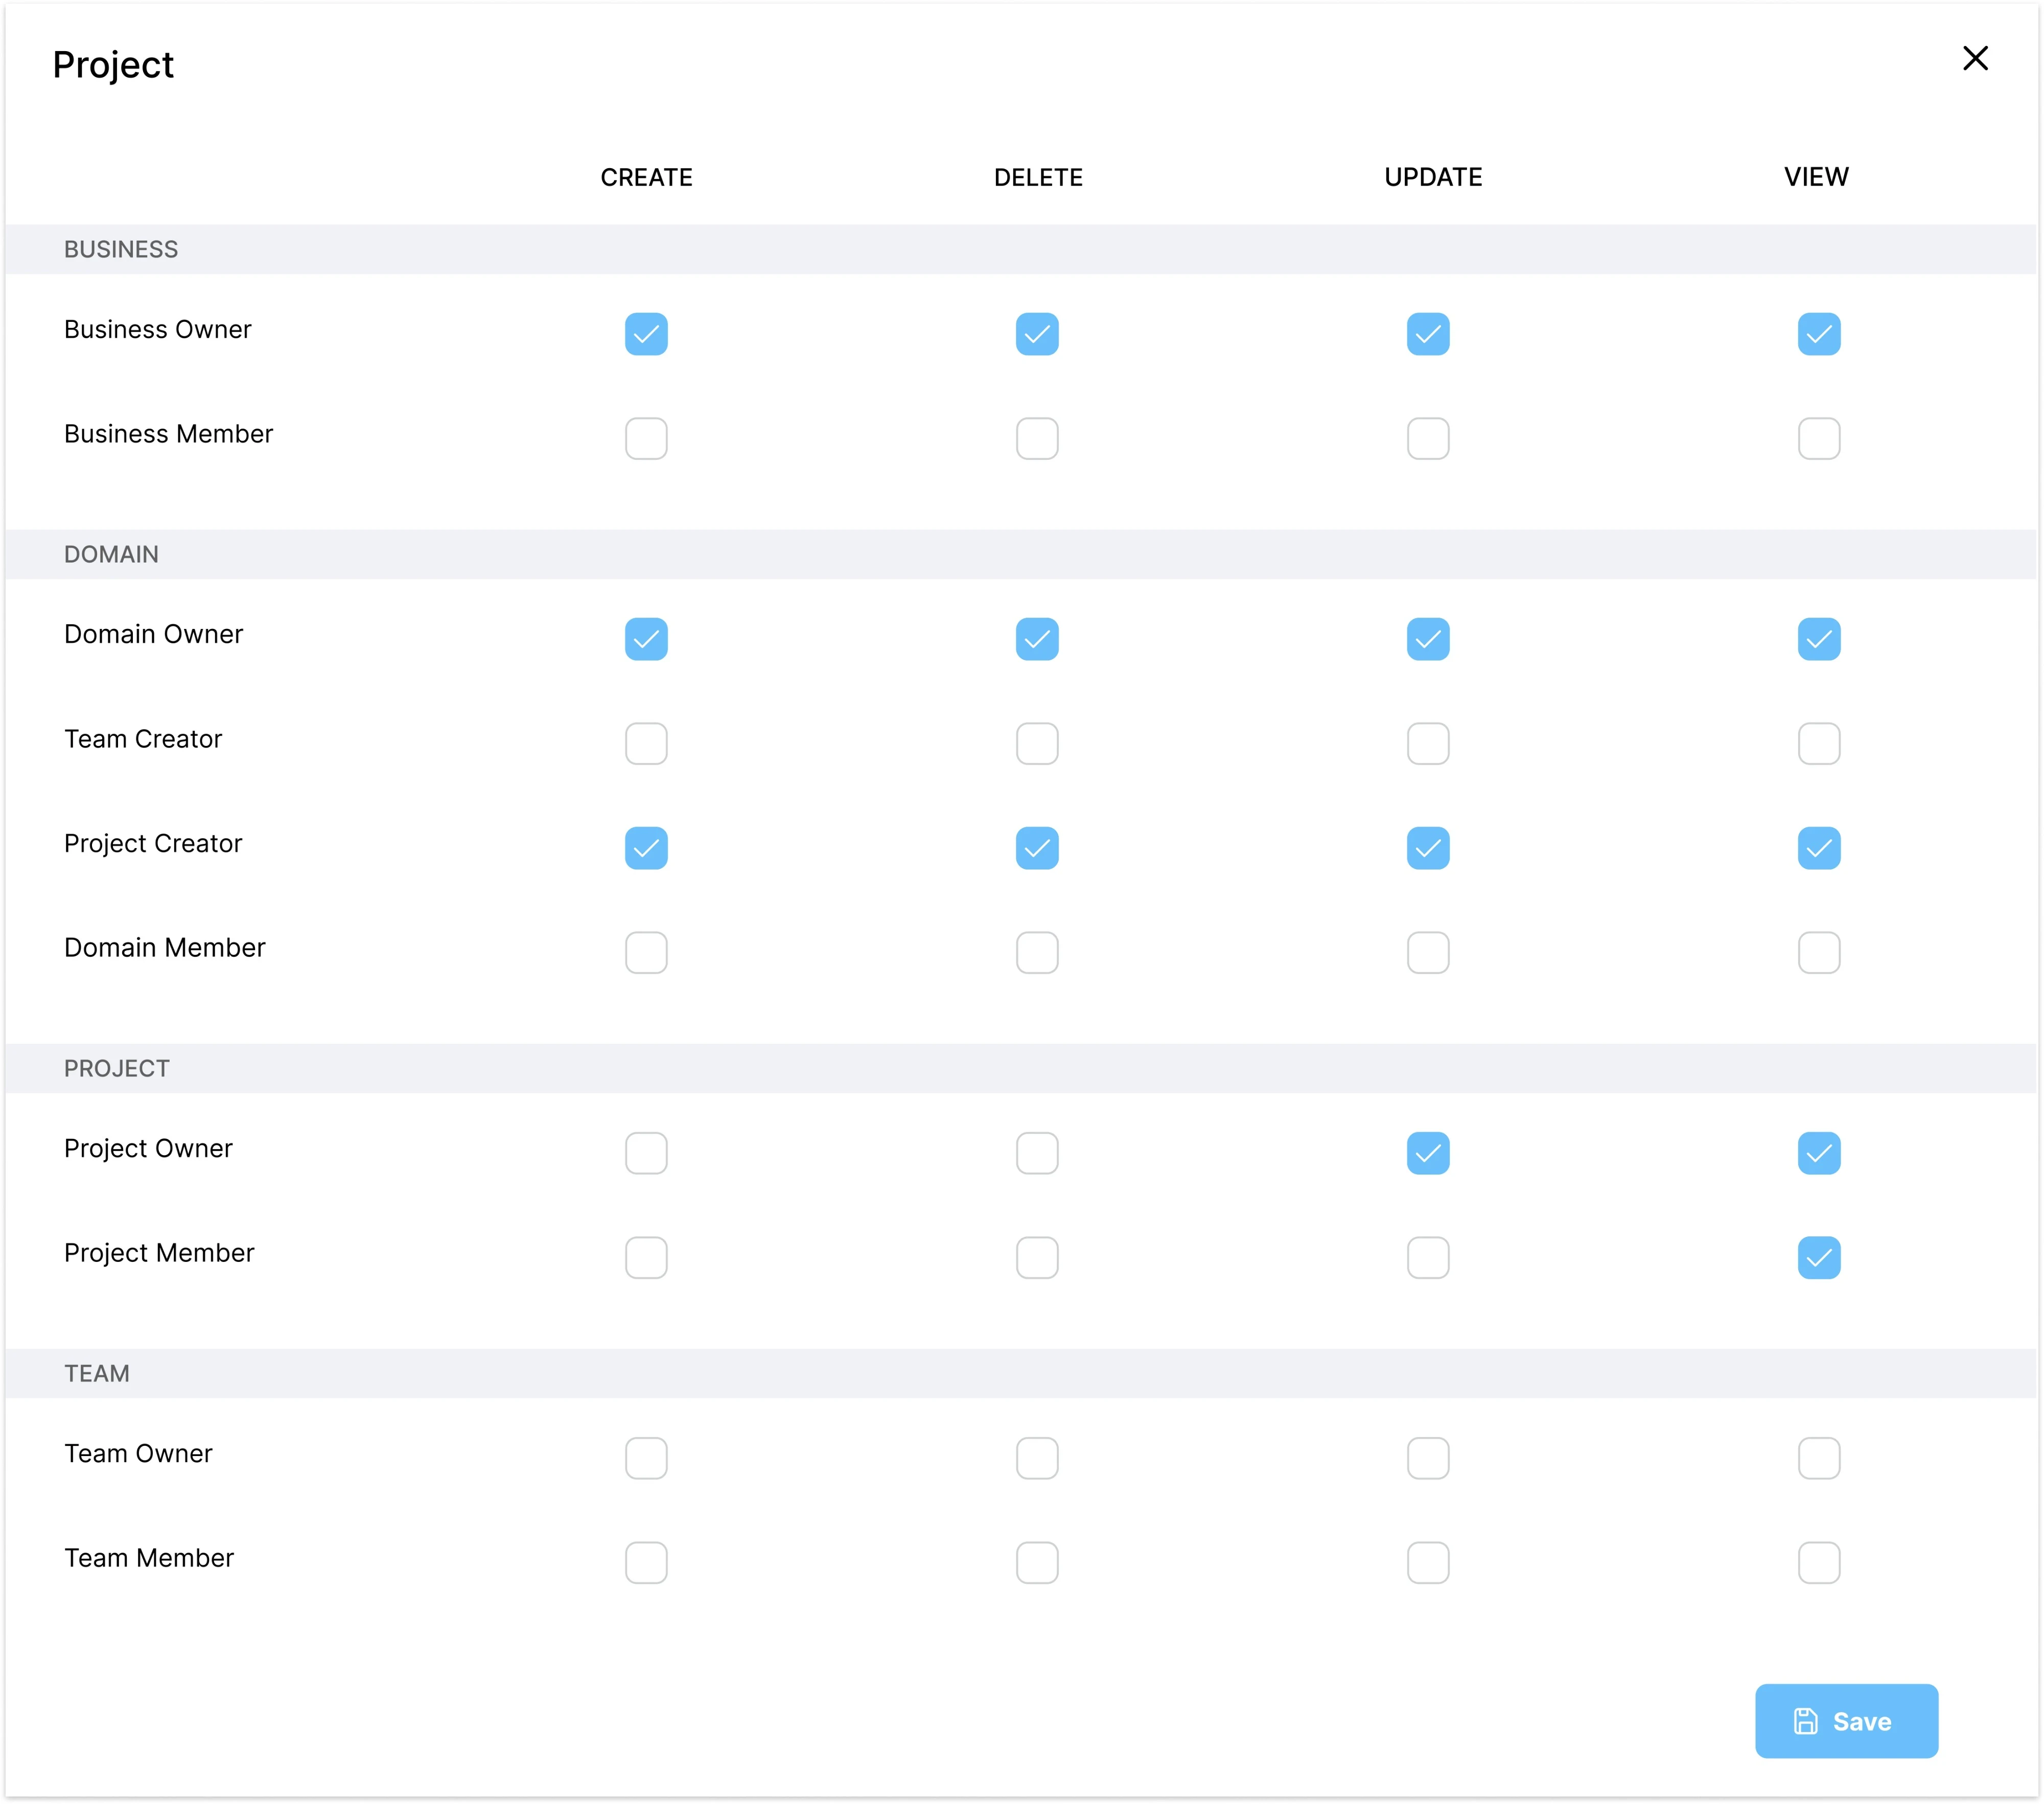Screen dimensions: 2044x1804
Task: Enable CREATE for Team Creator
Action: [646, 743]
